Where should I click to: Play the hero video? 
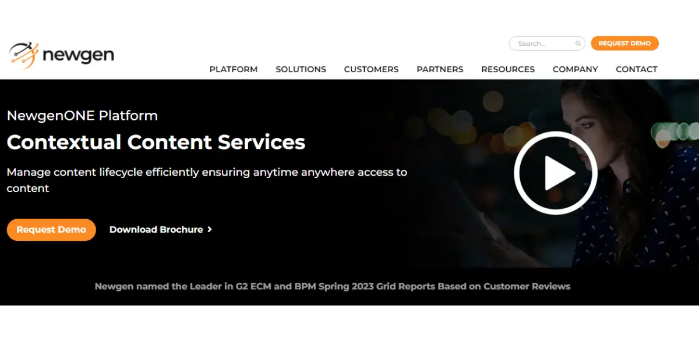click(556, 173)
